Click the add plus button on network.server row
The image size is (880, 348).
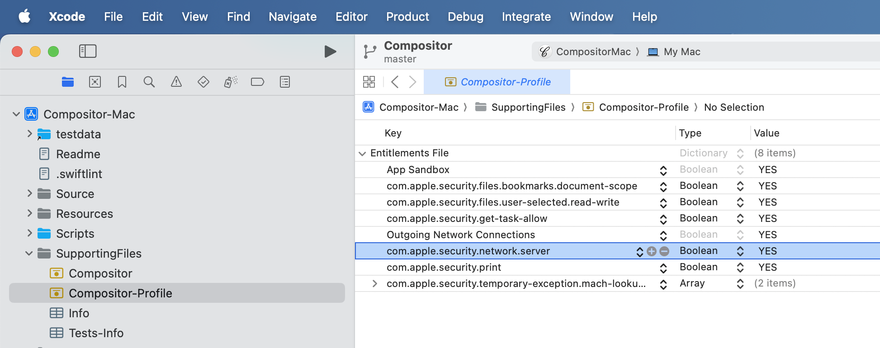[651, 251]
